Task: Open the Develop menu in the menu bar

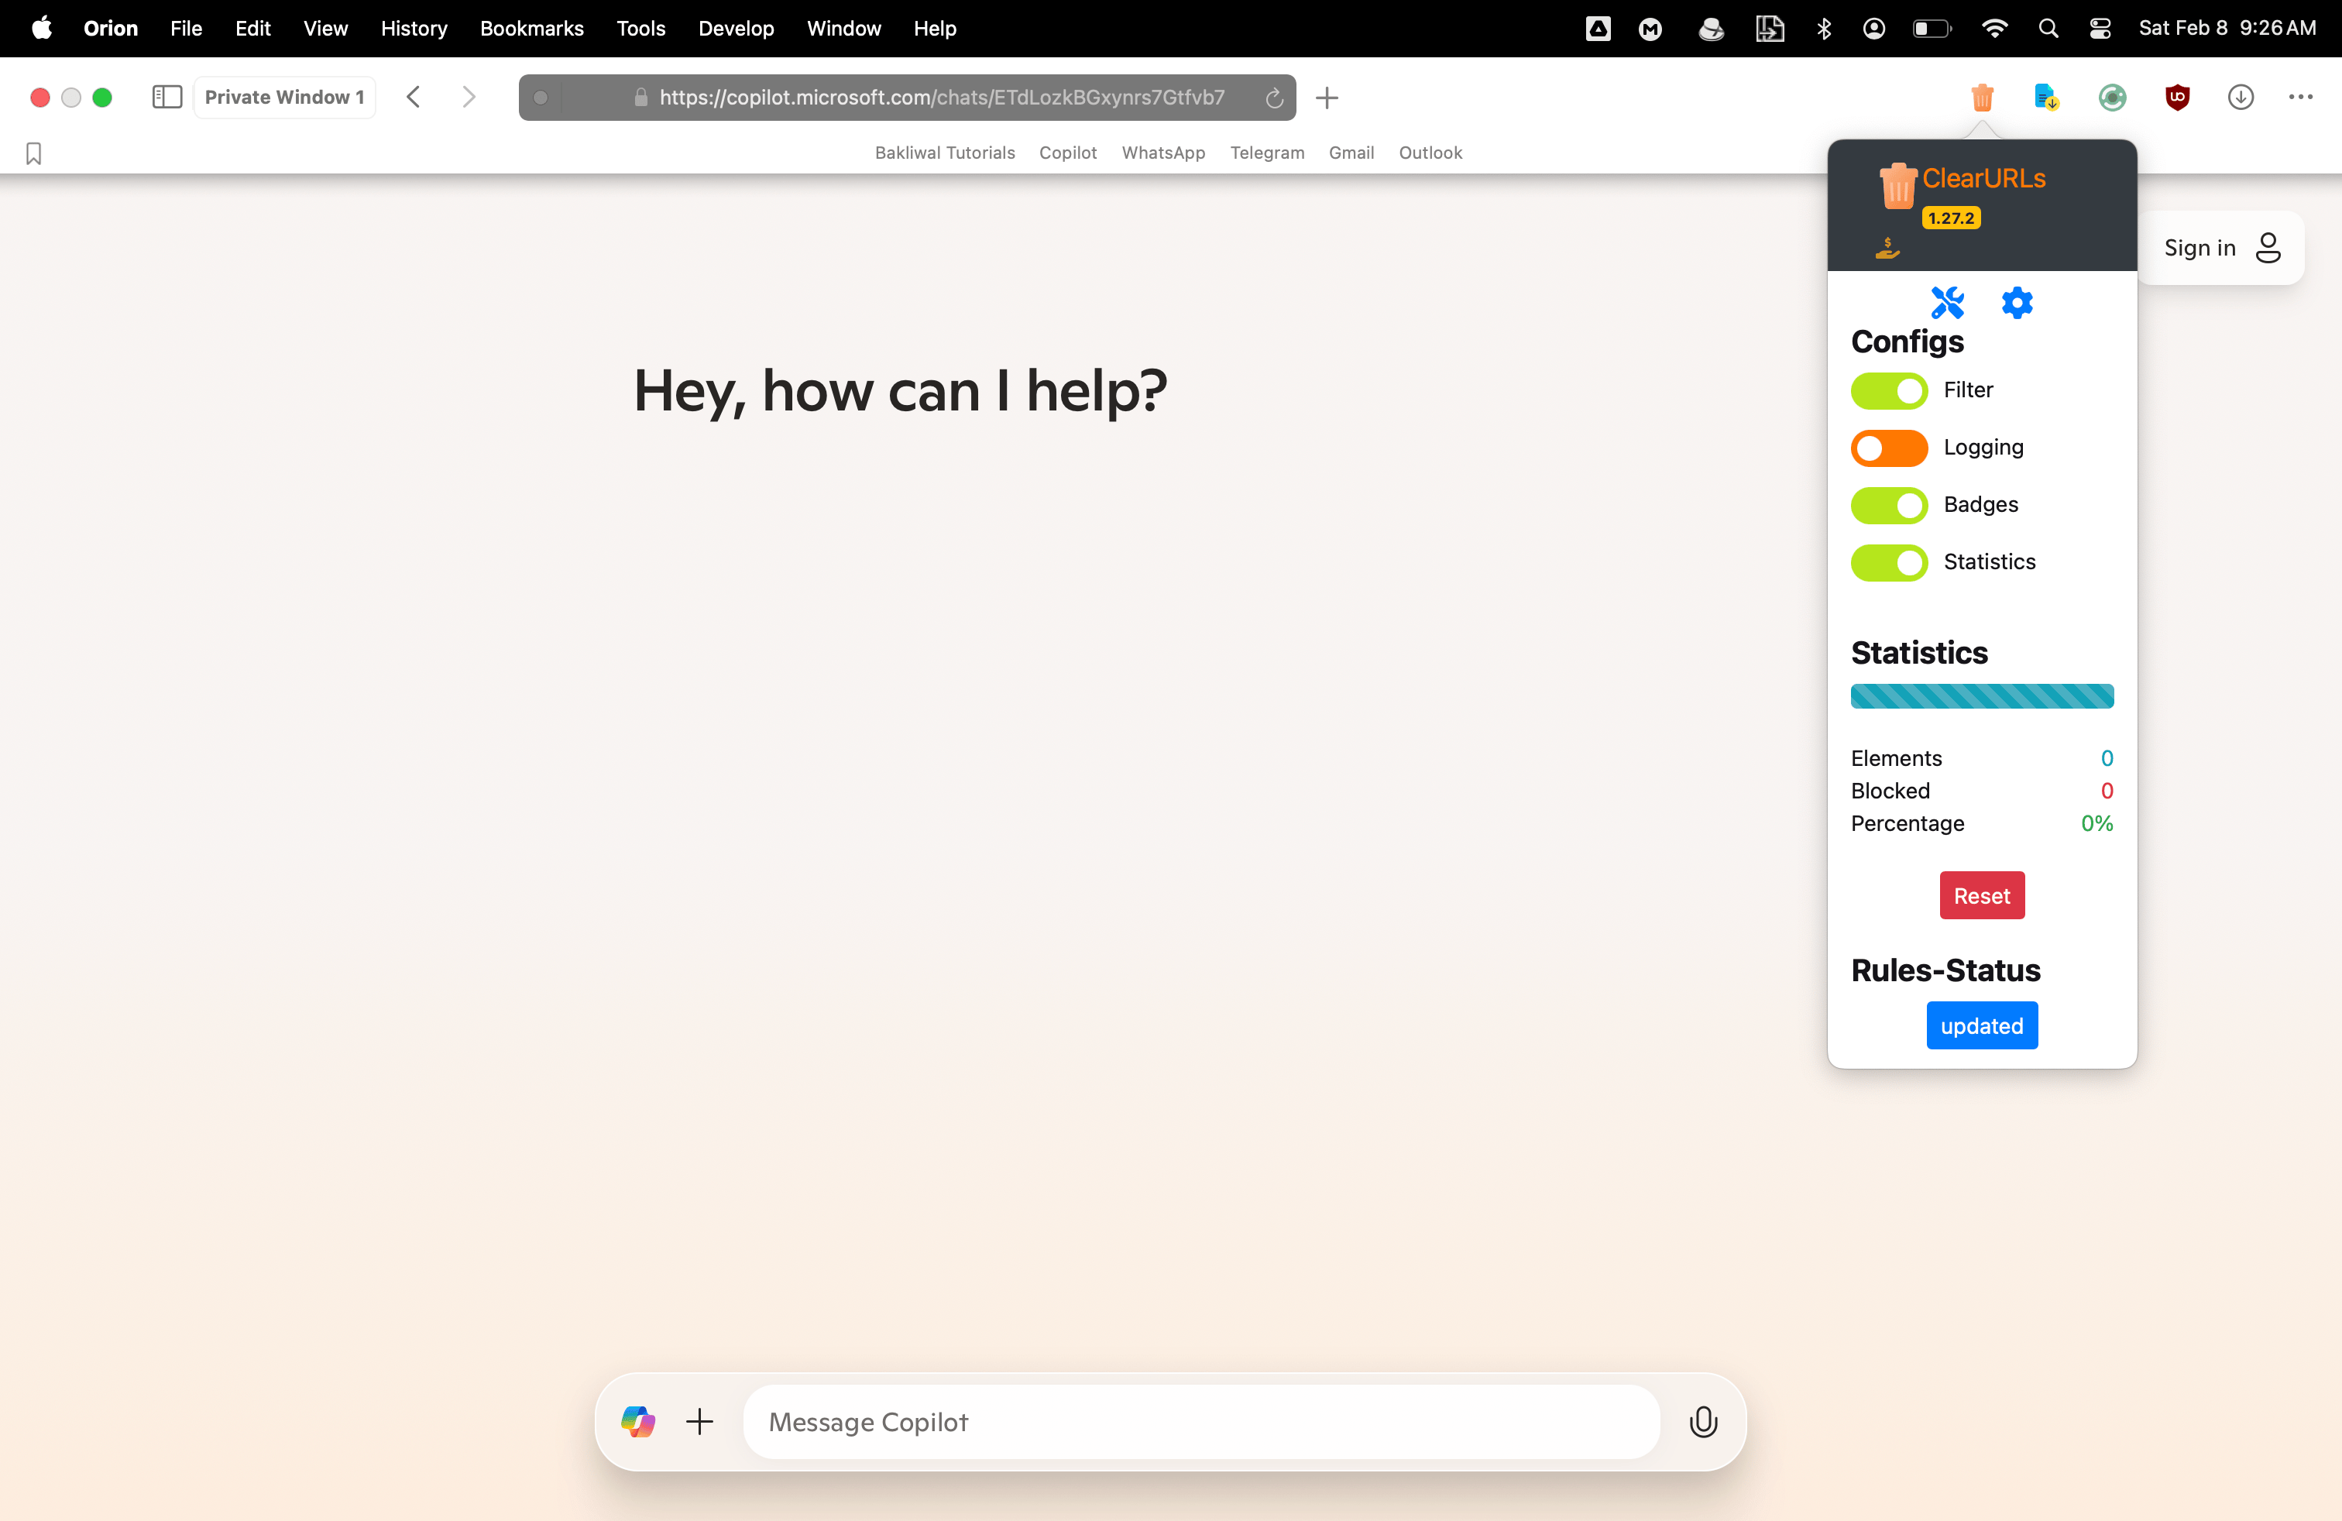Action: [735, 28]
